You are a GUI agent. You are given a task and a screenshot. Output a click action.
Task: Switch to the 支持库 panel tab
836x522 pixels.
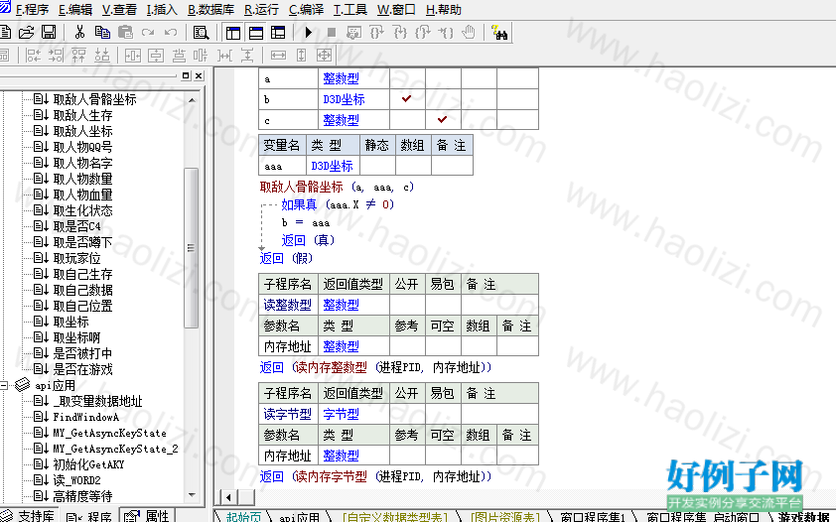[29, 515]
